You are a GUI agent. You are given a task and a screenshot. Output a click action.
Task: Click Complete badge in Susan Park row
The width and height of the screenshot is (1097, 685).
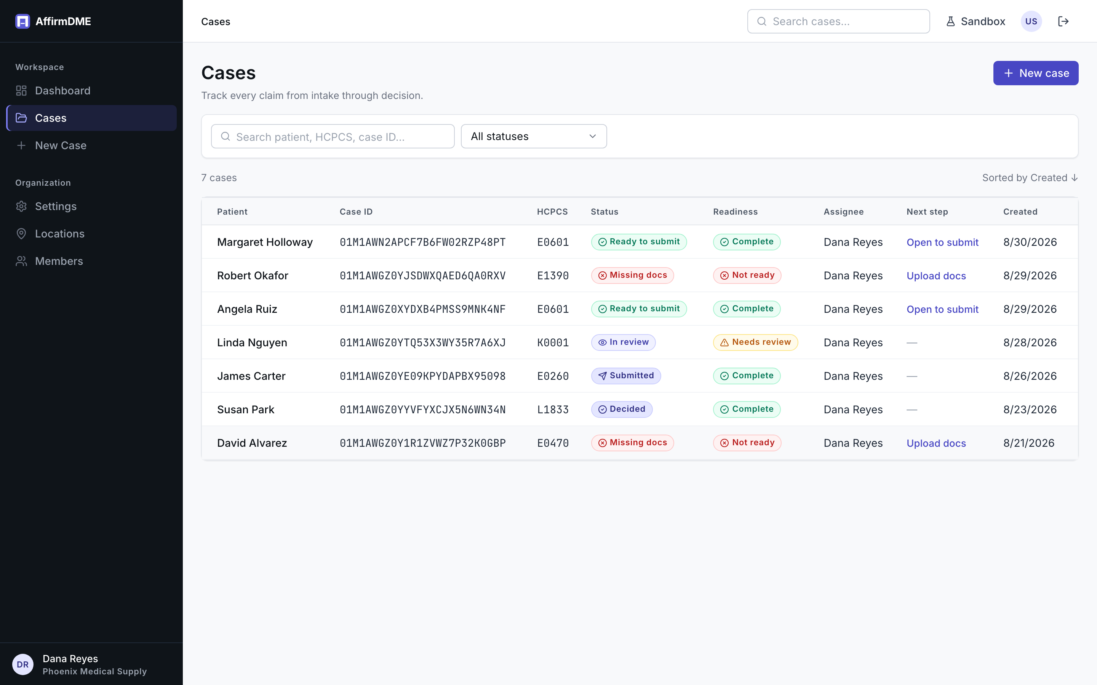pyautogui.click(x=747, y=409)
